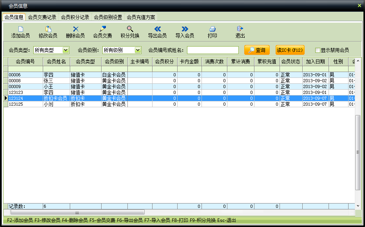Click the 删除会员 (delete member) X icon
The image size is (365, 227).
pos(75,29)
